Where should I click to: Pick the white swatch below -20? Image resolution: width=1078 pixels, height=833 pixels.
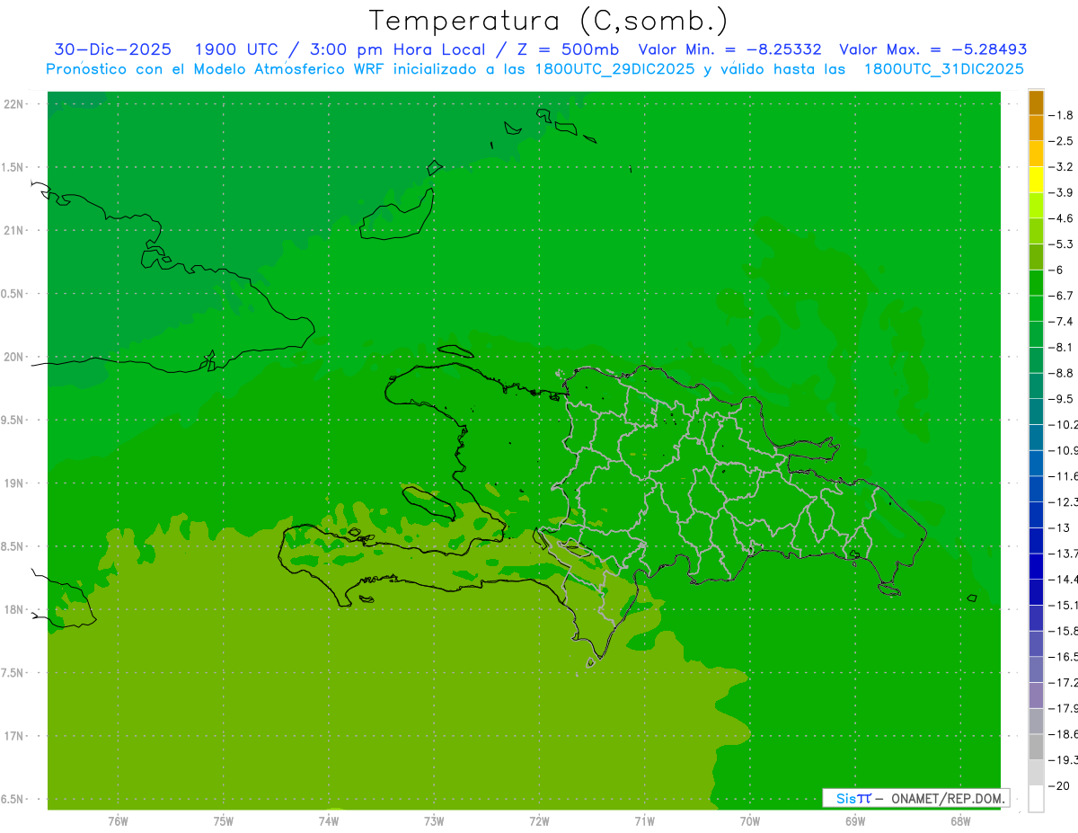[x=1036, y=799]
